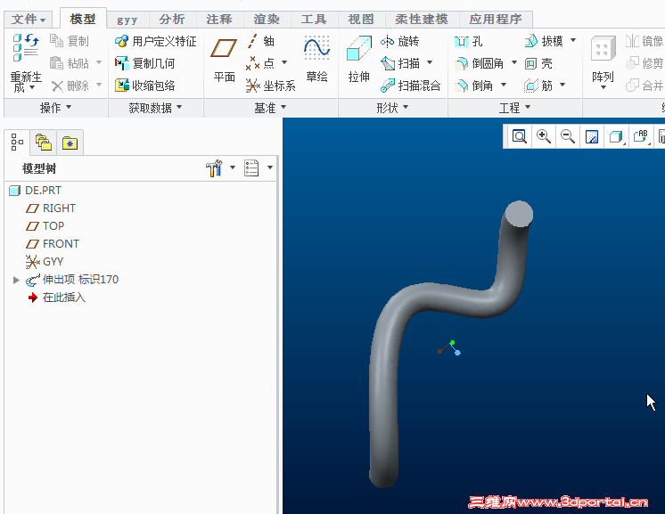This screenshot has width=665, height=514.
Task: Open the Chamfer (倒角) dropdown arrow
Action: click(x=504, y=85)
